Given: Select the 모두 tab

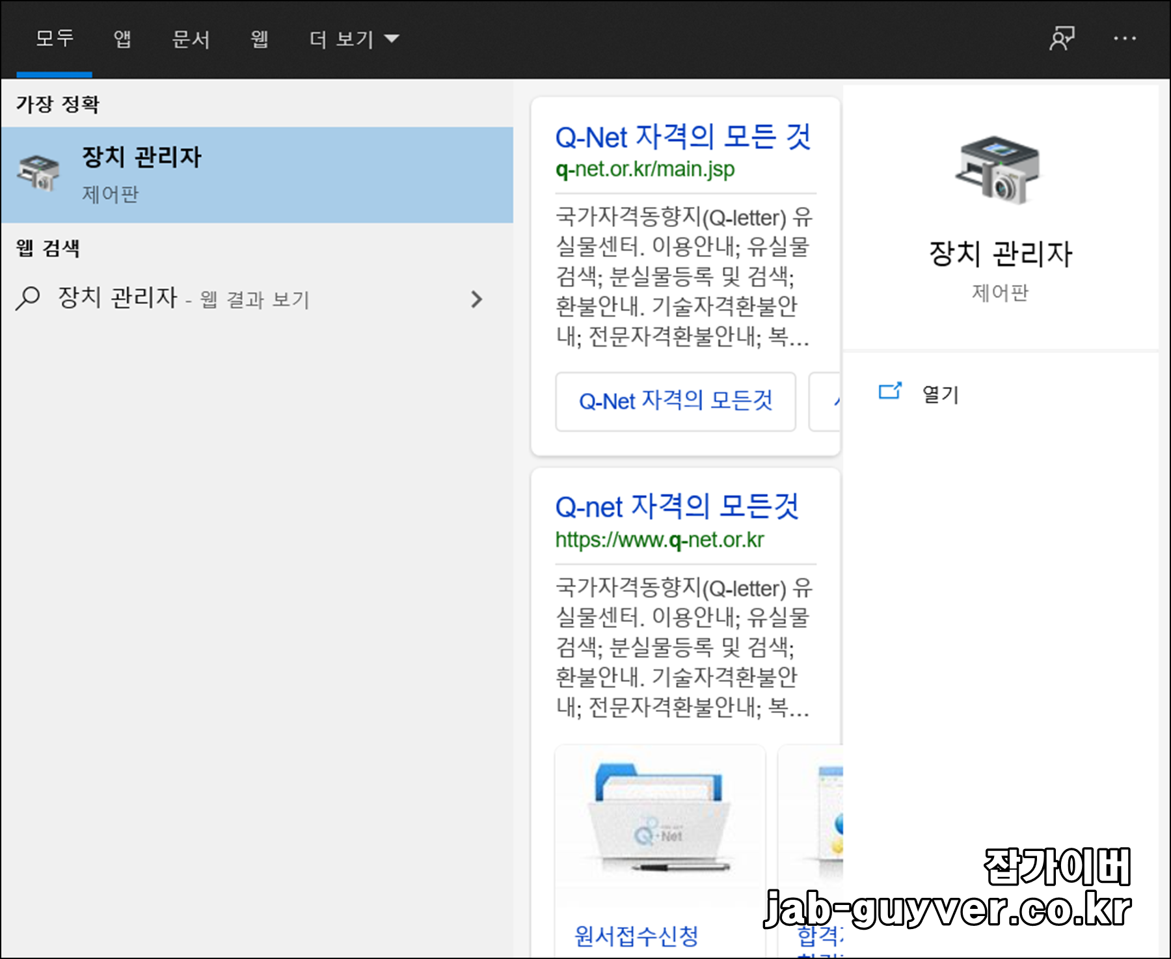Looking at the screenshot, I should coord(55,39).
